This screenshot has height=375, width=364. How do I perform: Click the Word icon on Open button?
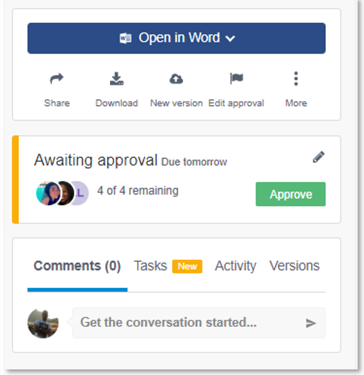tap(125, 38)
